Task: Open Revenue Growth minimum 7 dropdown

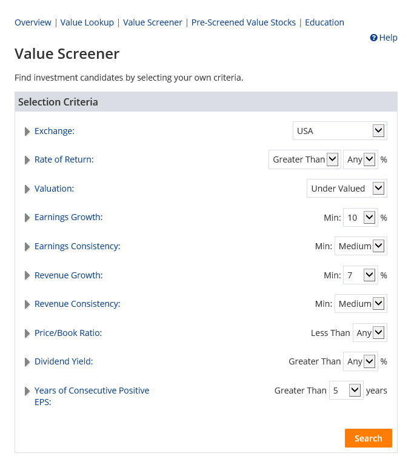Action: tap(360, 275)
